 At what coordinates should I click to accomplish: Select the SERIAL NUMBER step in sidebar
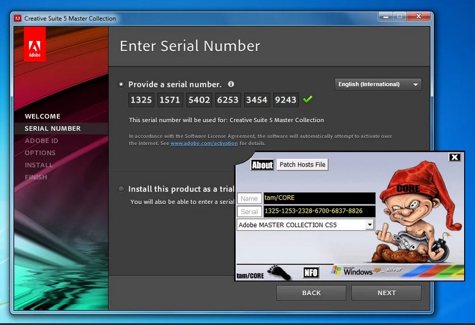click(53, 129)
